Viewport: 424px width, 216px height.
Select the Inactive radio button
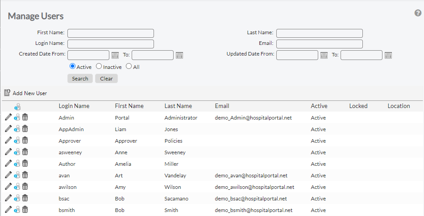(99, 66)
